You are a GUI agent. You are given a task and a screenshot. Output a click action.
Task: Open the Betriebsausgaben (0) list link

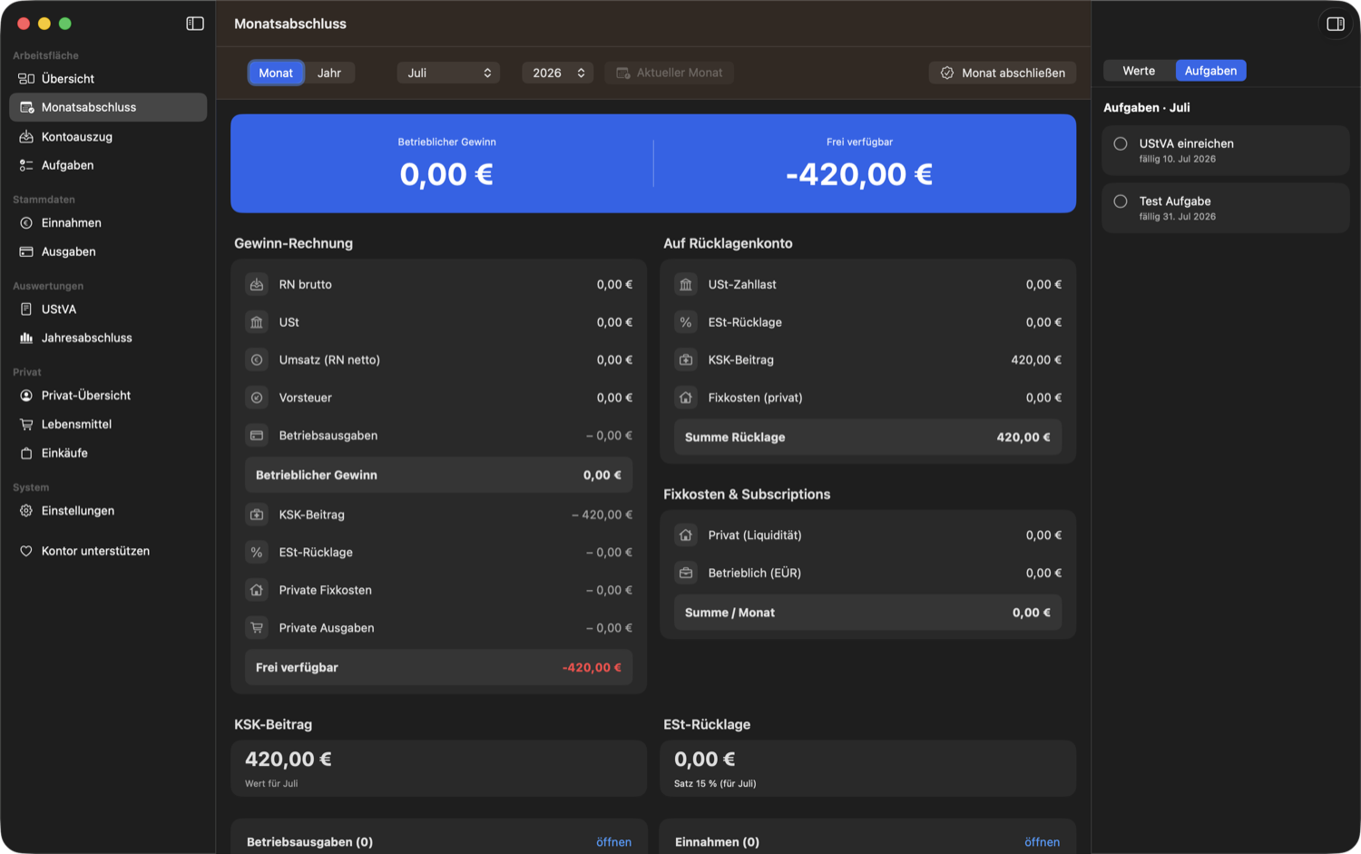[613, 842]
